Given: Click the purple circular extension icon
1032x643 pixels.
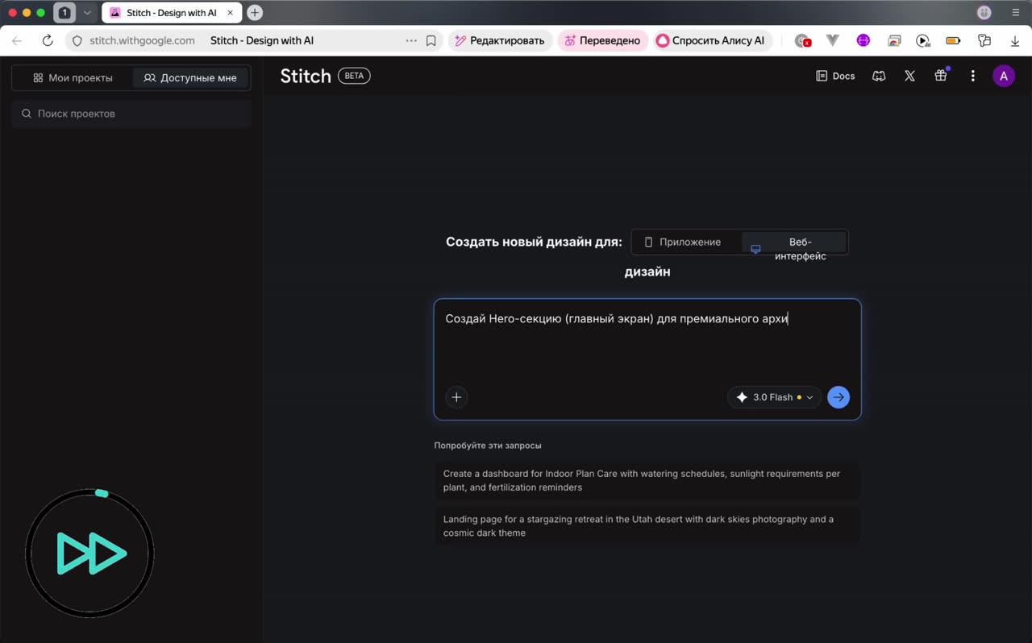Looking at the screenshot, I should (863, 40).
